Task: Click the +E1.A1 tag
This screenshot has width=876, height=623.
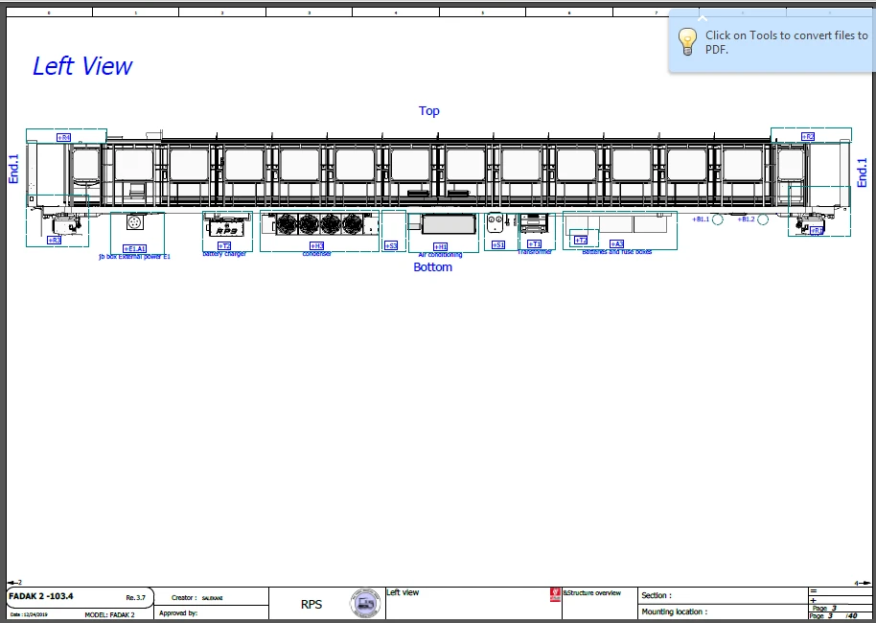Action: pyautogui.click(x=134, y=247)
